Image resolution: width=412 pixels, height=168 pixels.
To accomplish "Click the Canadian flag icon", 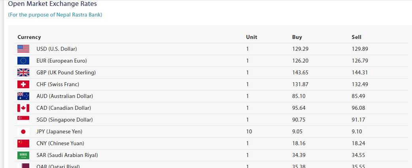I will (x=23, y=108).
